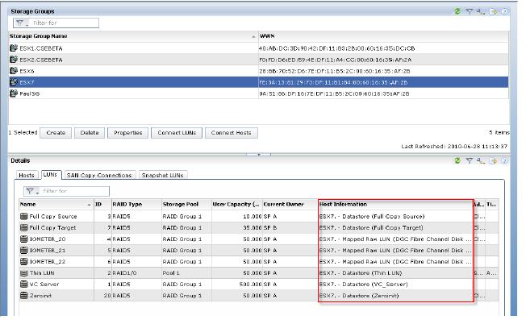Click the storage group icon beside ESX2.CSEBETA

pos(14,60)
